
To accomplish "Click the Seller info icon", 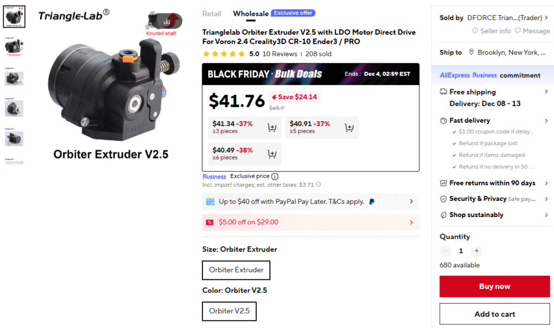I will (x=476, y=31).
